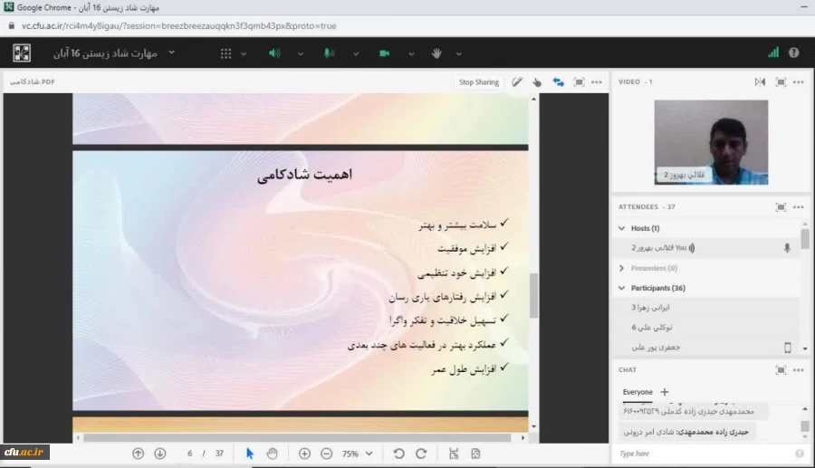Click the webcam video thumbnail
Viewport: 815px width, 468px height.
tap(711, 142)
